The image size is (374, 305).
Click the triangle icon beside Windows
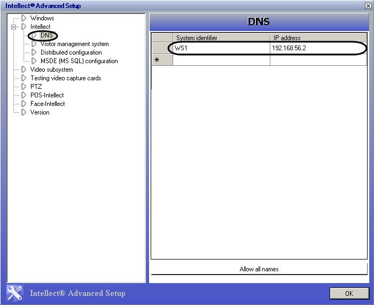(24, 18)
